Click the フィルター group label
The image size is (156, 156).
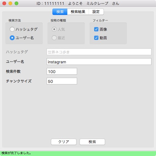pos(100,20)
